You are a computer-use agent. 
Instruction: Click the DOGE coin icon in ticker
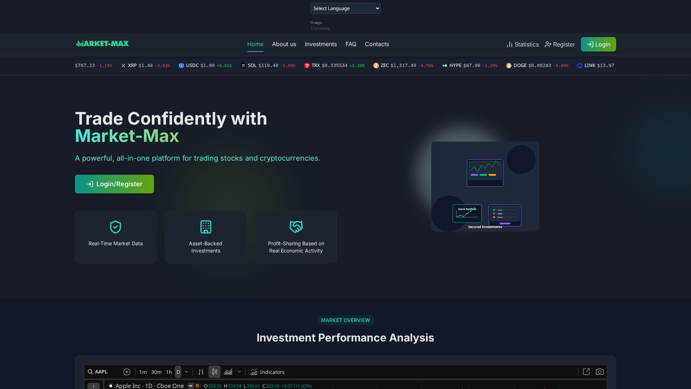click(x=509, y=66)
